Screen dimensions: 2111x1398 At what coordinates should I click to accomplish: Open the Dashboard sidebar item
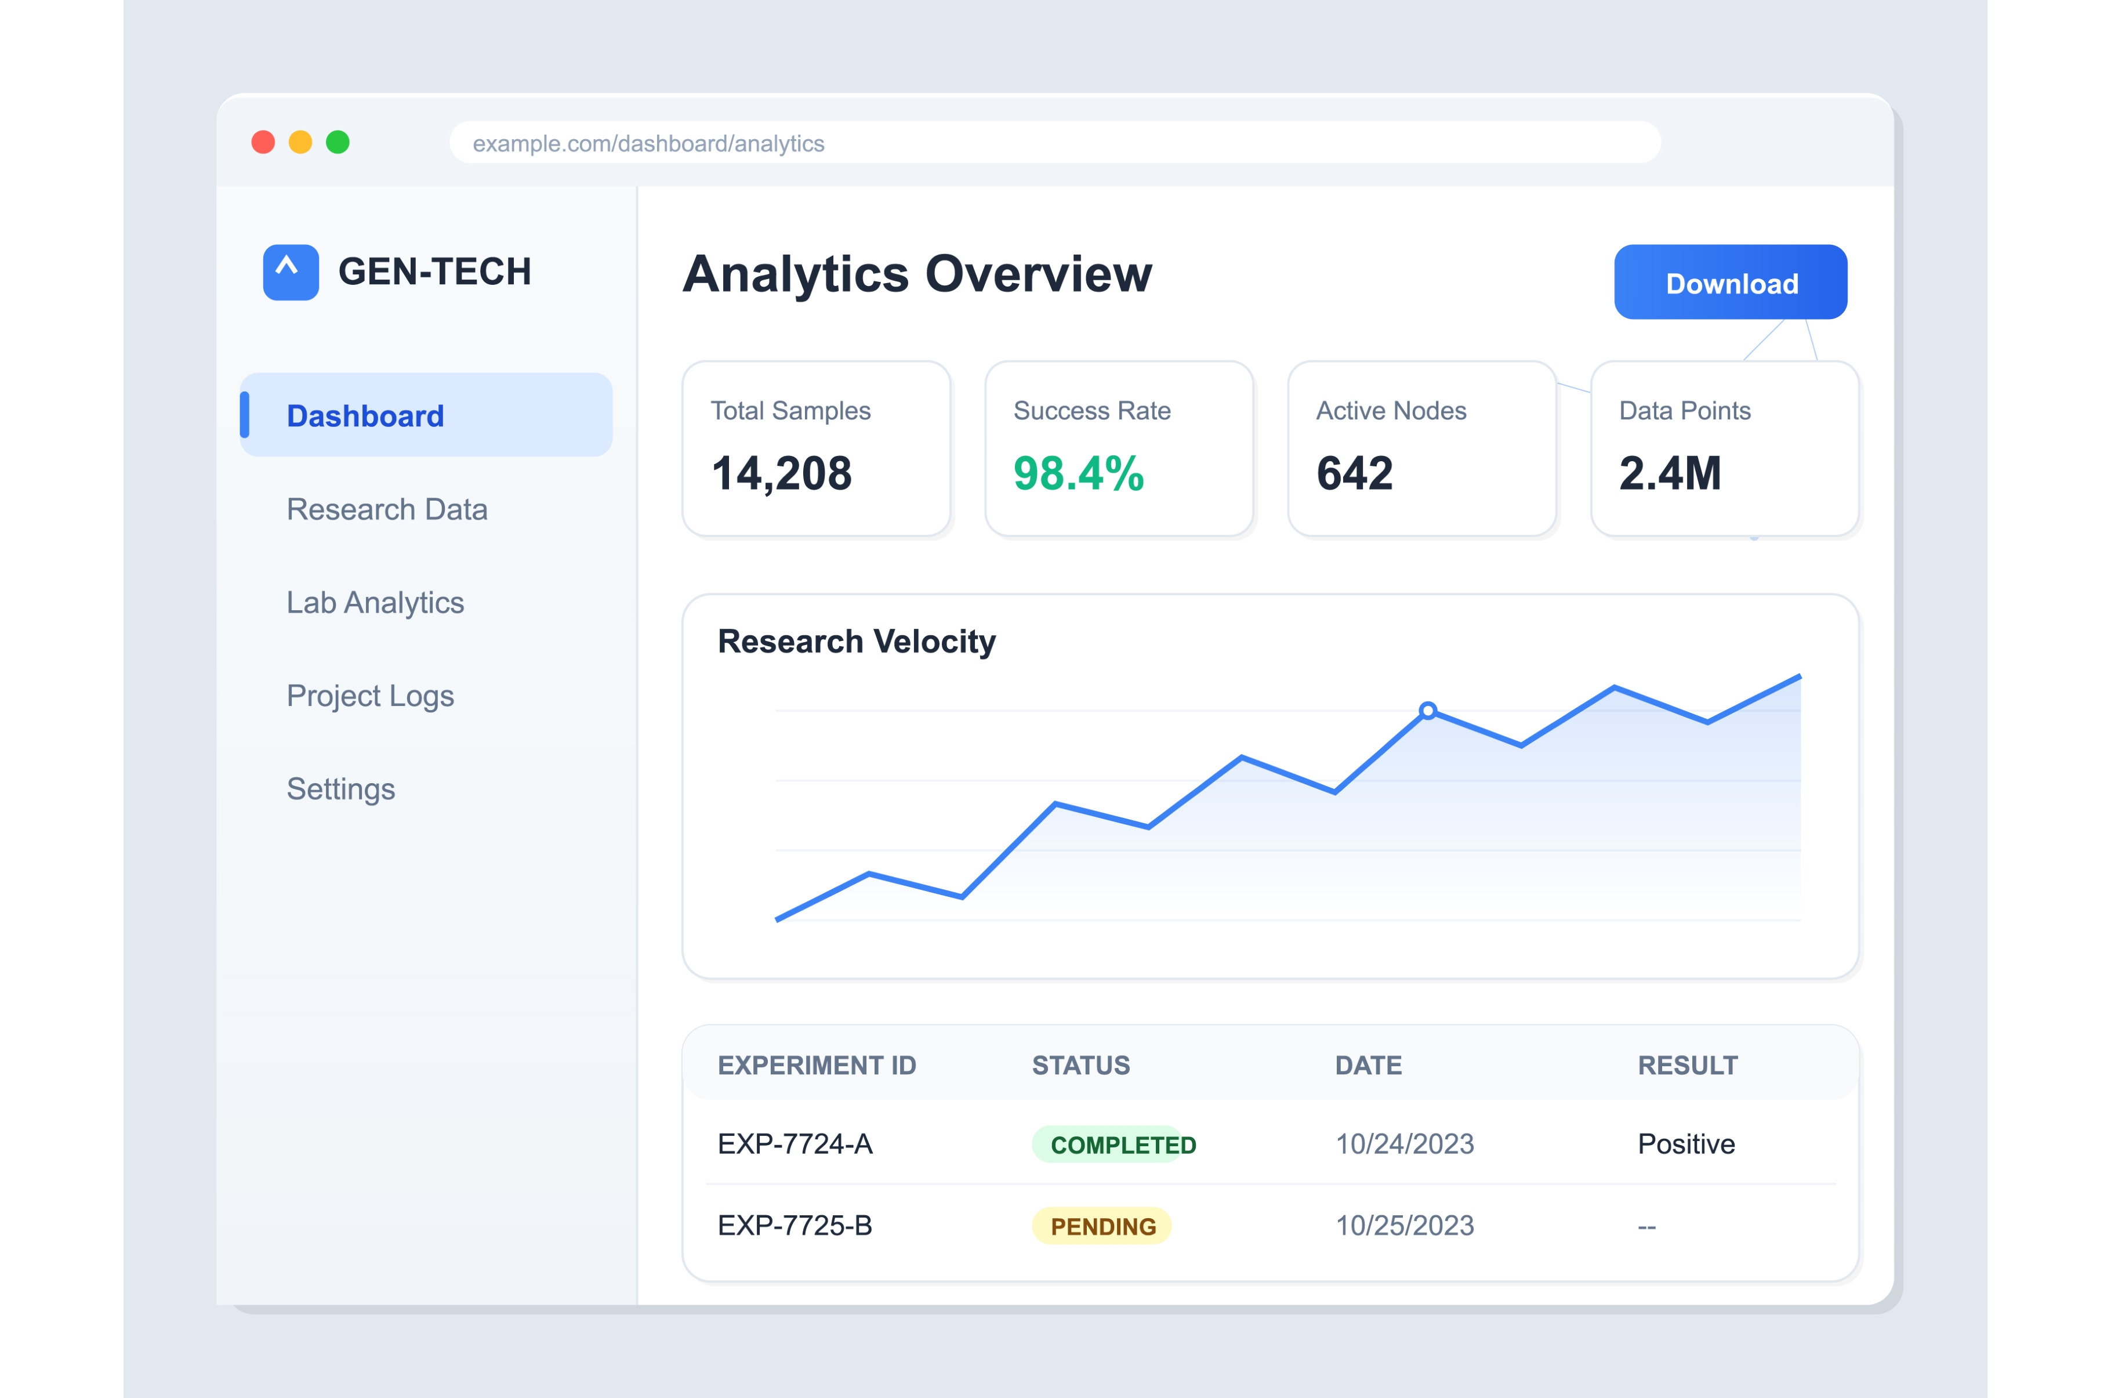pos(426,415)
